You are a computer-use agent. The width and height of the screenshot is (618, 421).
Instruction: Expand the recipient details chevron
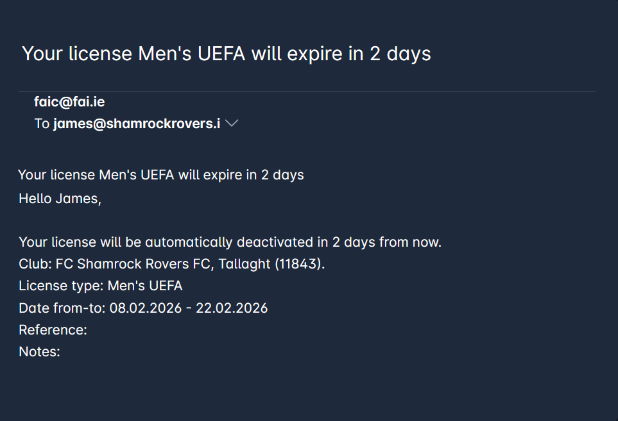(x=232, y=124)
